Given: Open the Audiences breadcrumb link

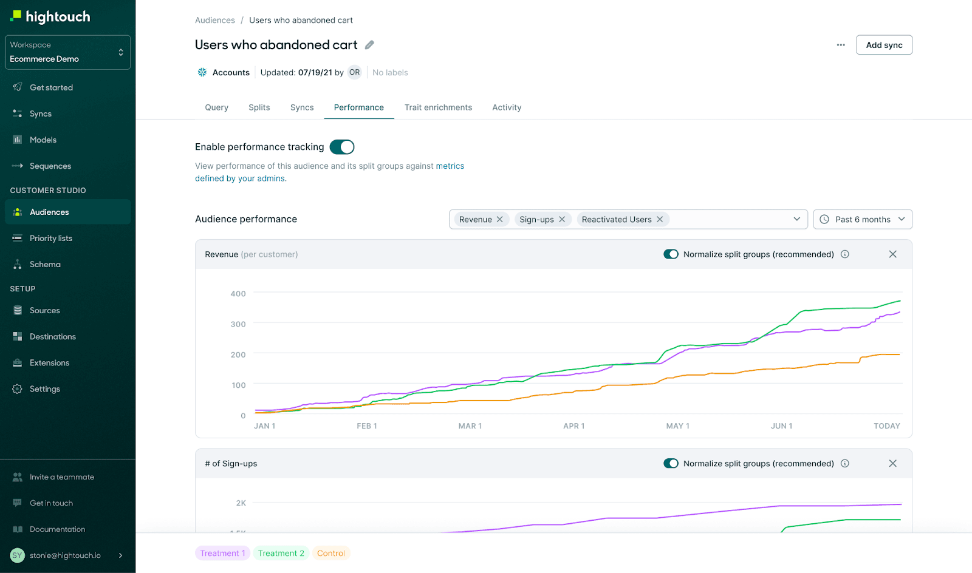Looking at the screenshot, I should (214, 20).
